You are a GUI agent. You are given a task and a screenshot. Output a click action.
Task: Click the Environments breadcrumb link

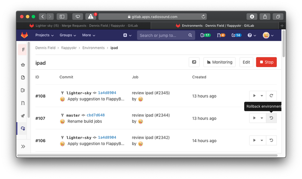(93, 48)
